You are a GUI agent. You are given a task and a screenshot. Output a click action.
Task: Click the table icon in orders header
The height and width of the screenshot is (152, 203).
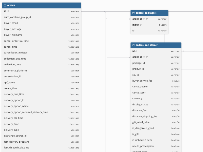point(5,5)
